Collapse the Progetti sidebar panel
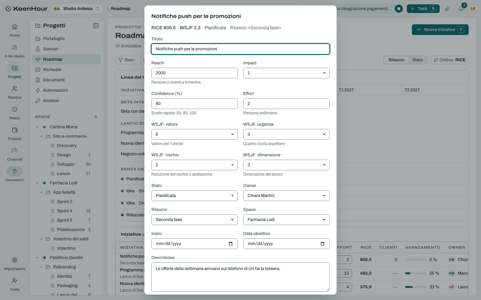481x300 pixels. (x=96, y=26)
